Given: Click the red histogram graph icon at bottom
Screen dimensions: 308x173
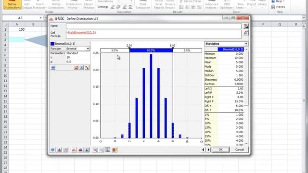Looking at the screenshot, I should point(74,150).
